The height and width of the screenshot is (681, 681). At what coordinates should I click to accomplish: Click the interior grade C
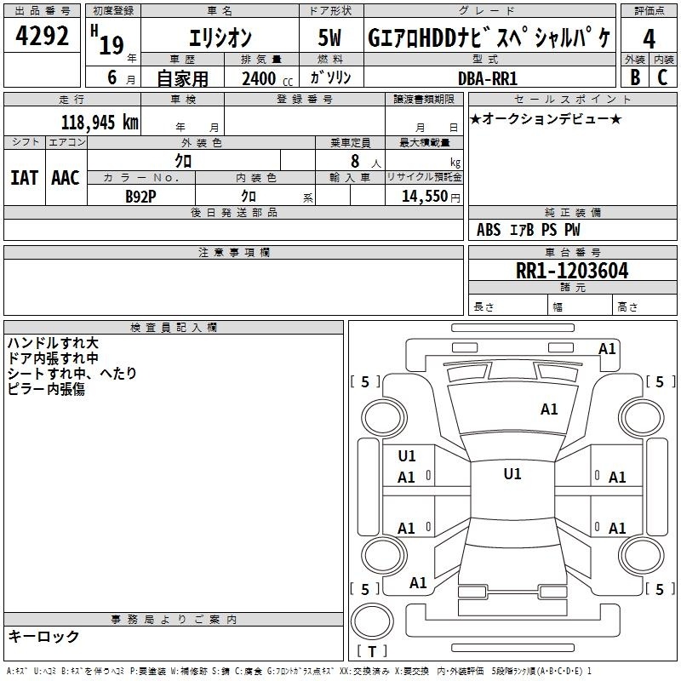tap(662, 77)
